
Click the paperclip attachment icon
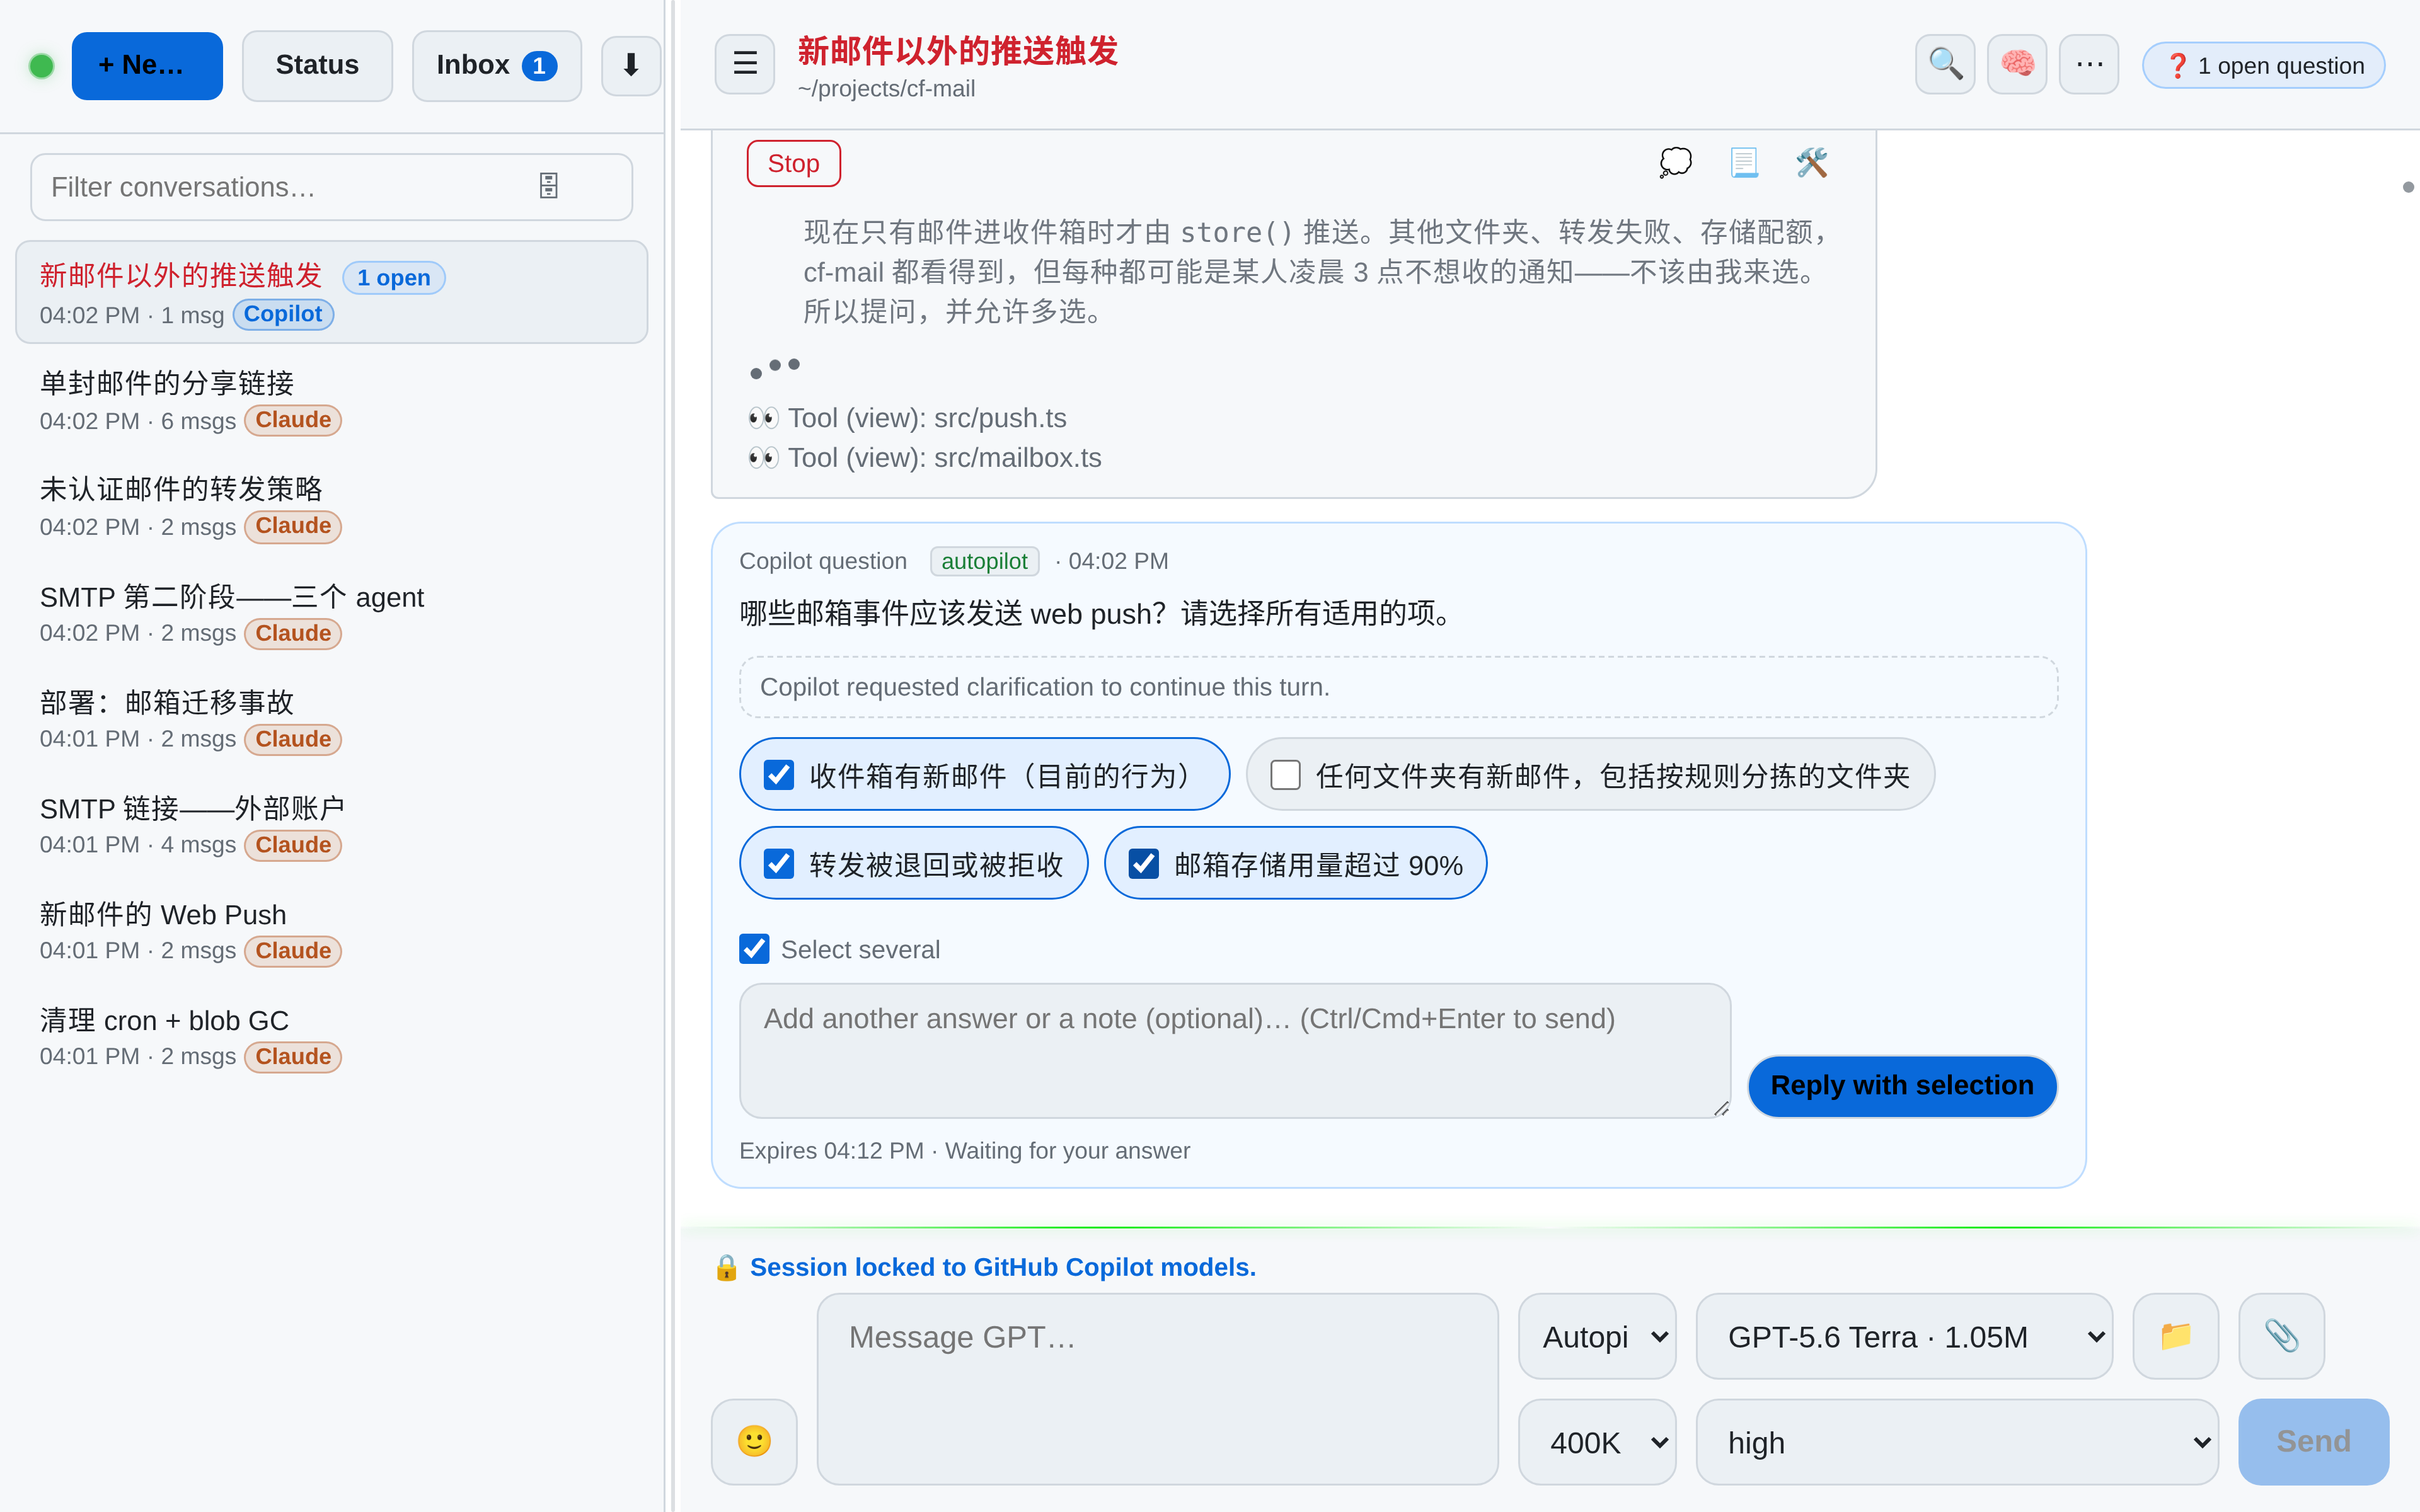(x=2281, y=1336)
